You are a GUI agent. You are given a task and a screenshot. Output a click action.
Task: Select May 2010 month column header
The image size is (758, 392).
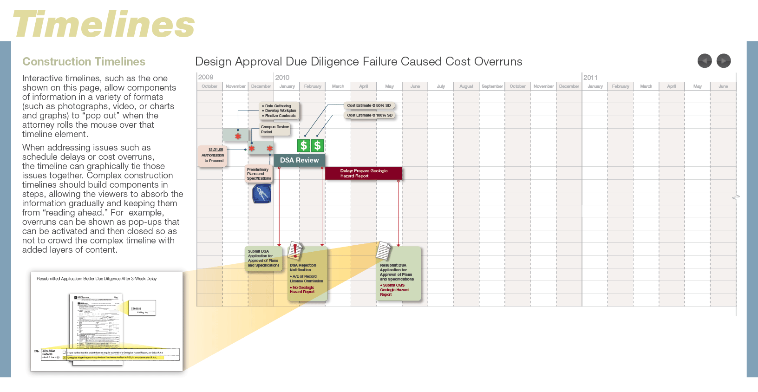tap(390, 86)
